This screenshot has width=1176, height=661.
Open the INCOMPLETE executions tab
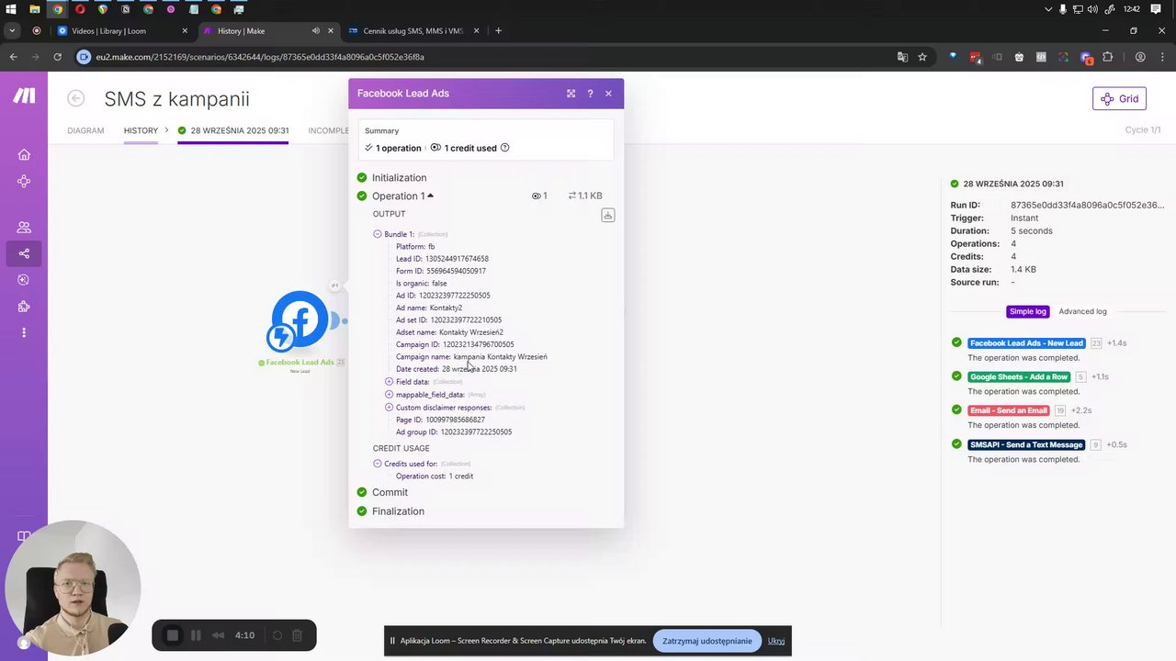click(328, 130)
